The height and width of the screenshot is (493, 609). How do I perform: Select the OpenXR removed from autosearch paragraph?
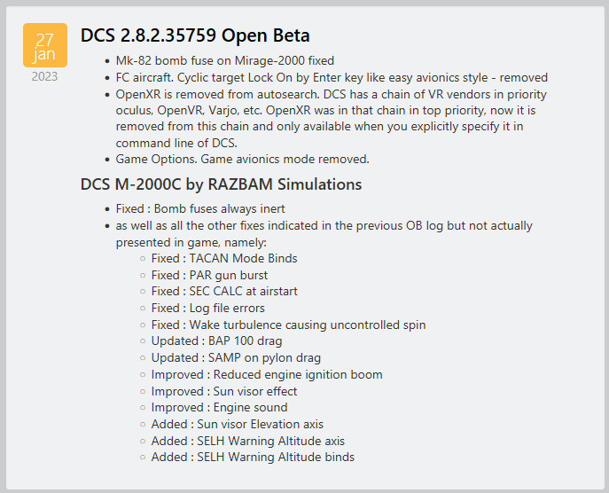click(x=332, y=119)
